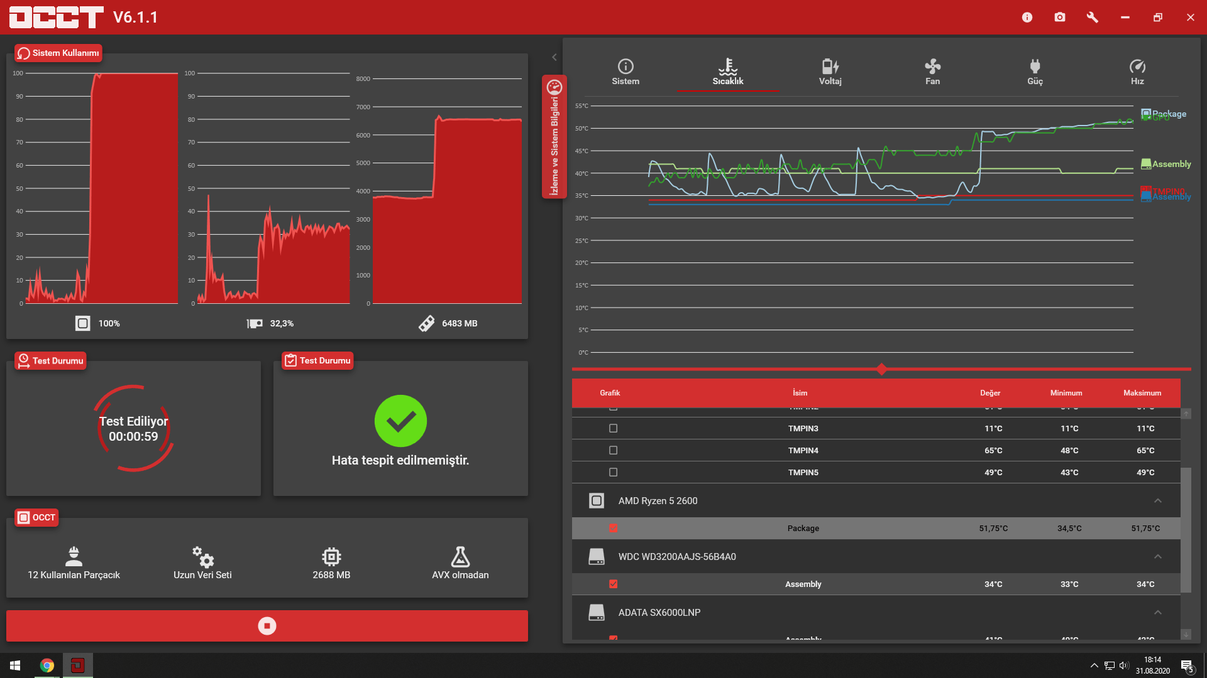Open Chrome from the taskbar
Image resolution: width=1207 pixels, height=678 pixels.
click(x=47, y=665)
